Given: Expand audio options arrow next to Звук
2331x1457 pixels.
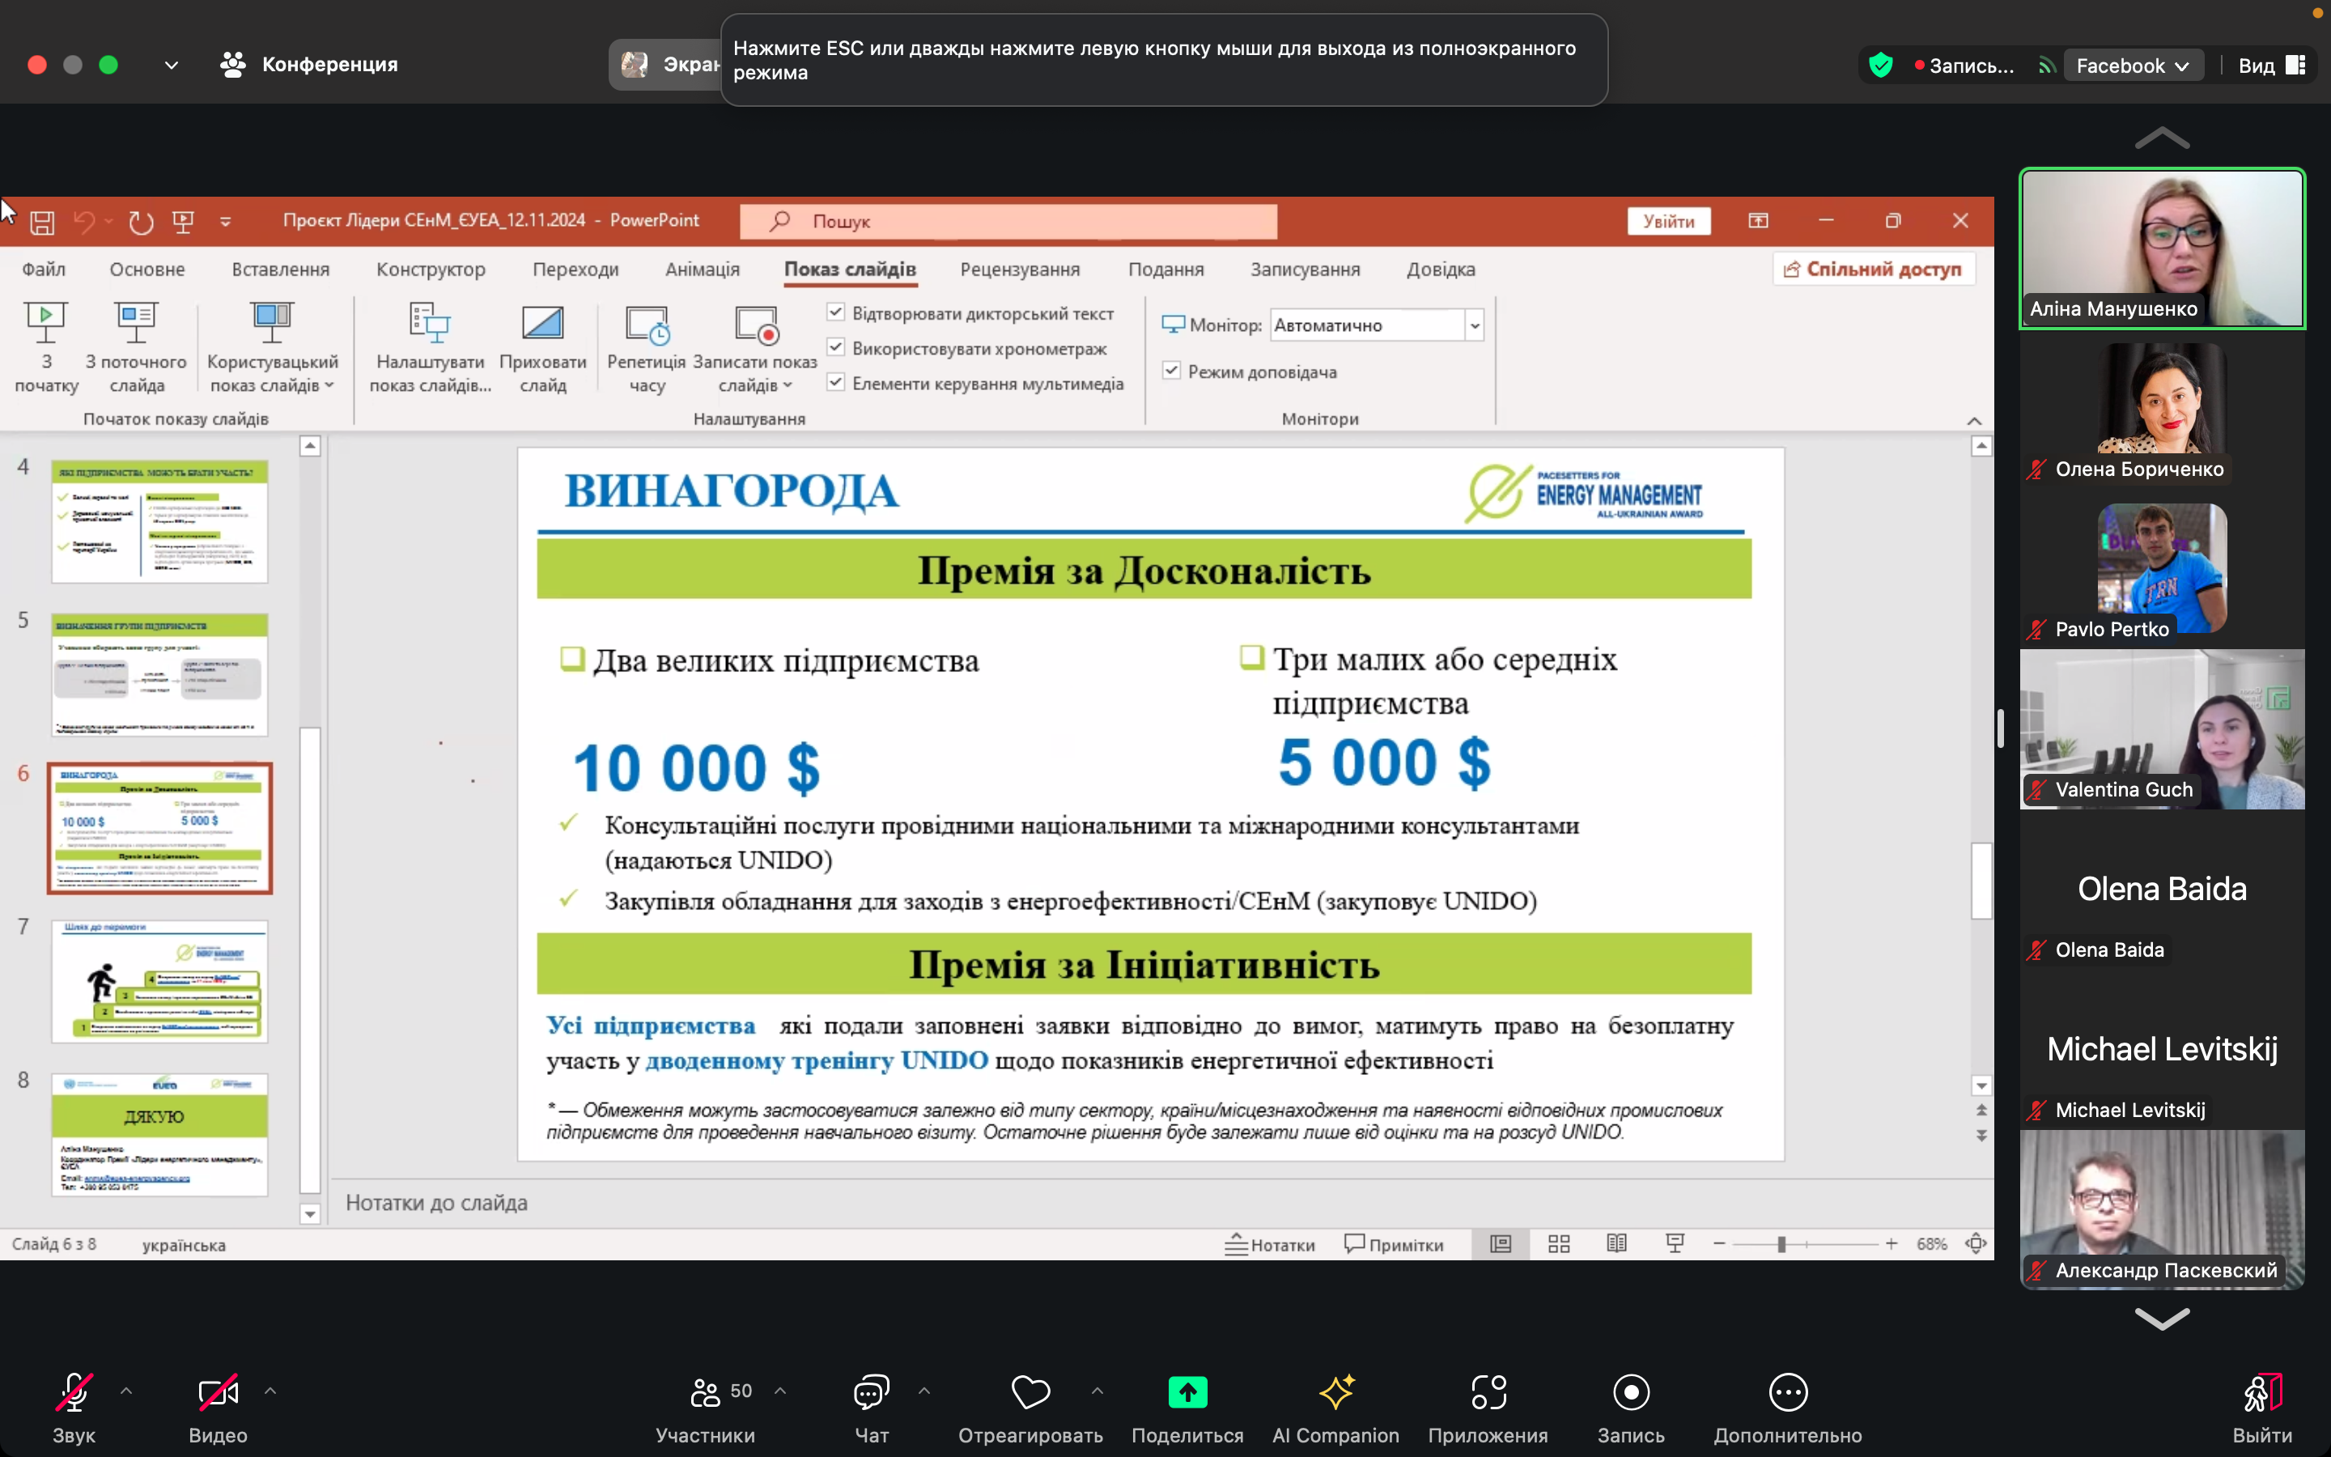Looking at the screenshot, I should point(126,1391).
